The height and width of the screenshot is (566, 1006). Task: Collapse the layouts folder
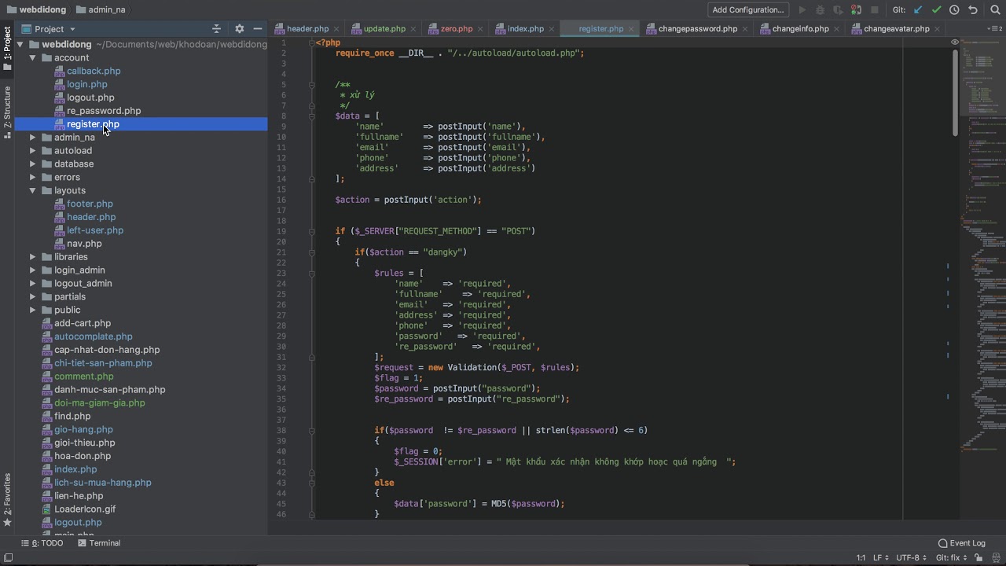point(33,191)
